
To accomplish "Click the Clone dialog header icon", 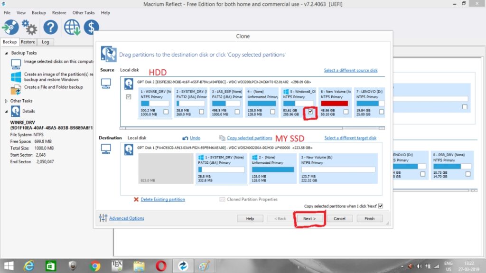I will (109, 54).
